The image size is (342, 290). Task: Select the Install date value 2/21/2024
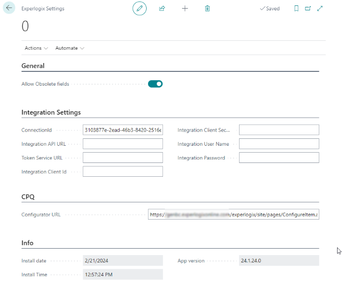[123, 261]
